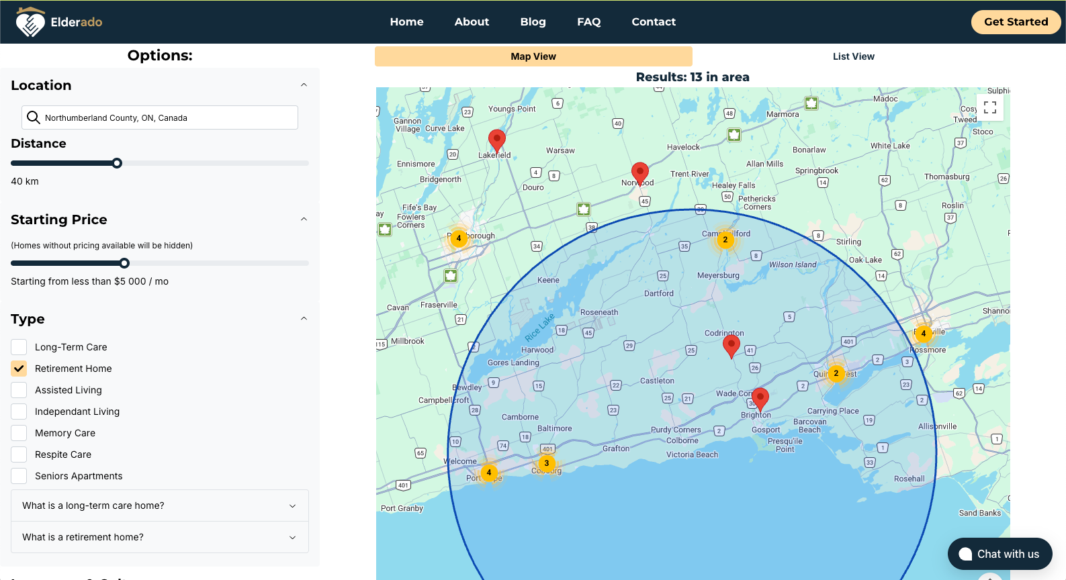Screen dimensions: 1066x580
Task: Open the red pin near Codrington
Action: (731, 346)
